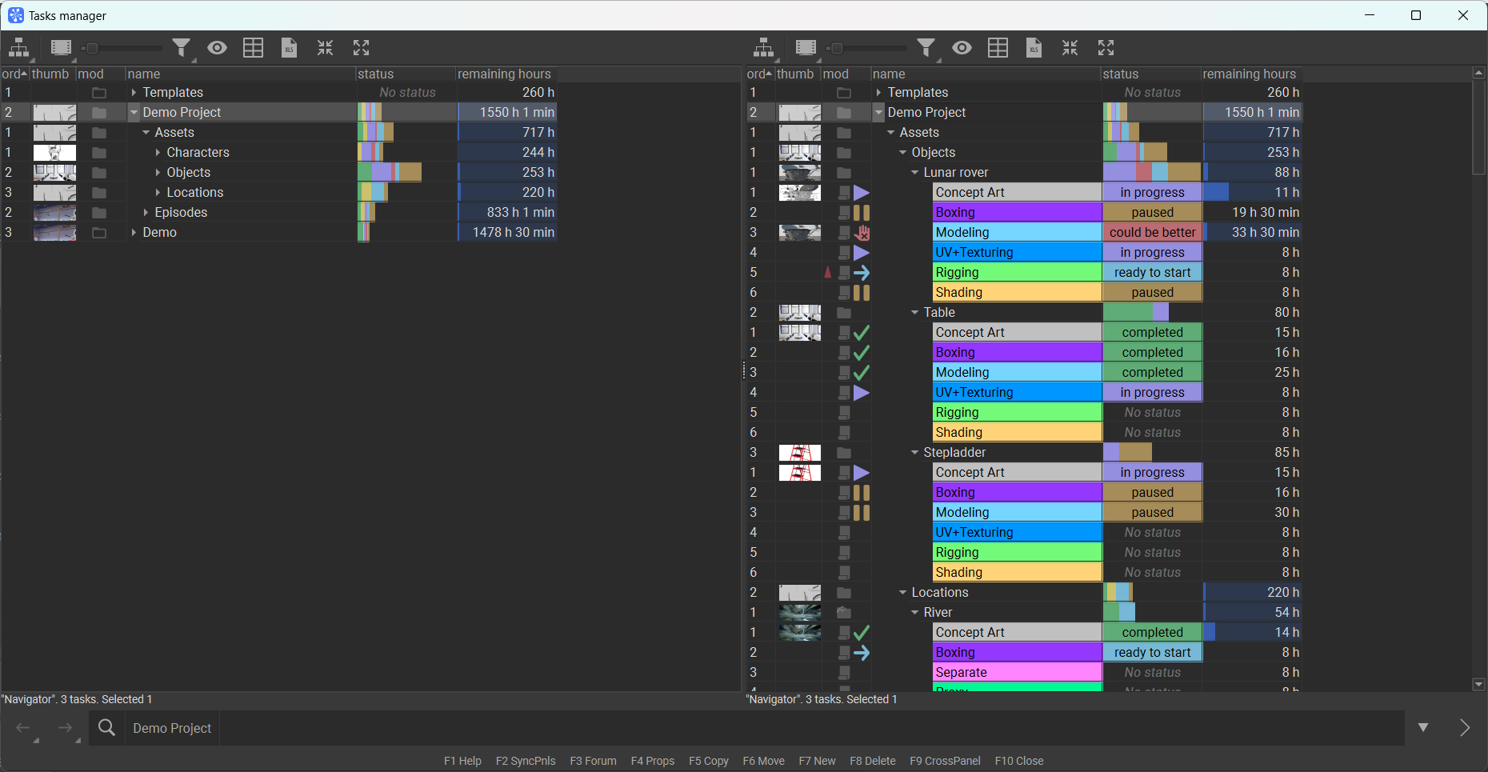
Task: Click collapse-all arrows icon in right panel toolbar
Action: 1070,48
